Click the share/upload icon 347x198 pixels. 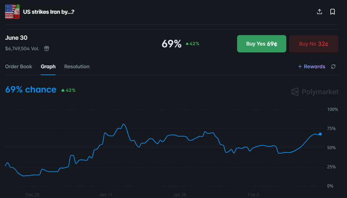point(319,12)
